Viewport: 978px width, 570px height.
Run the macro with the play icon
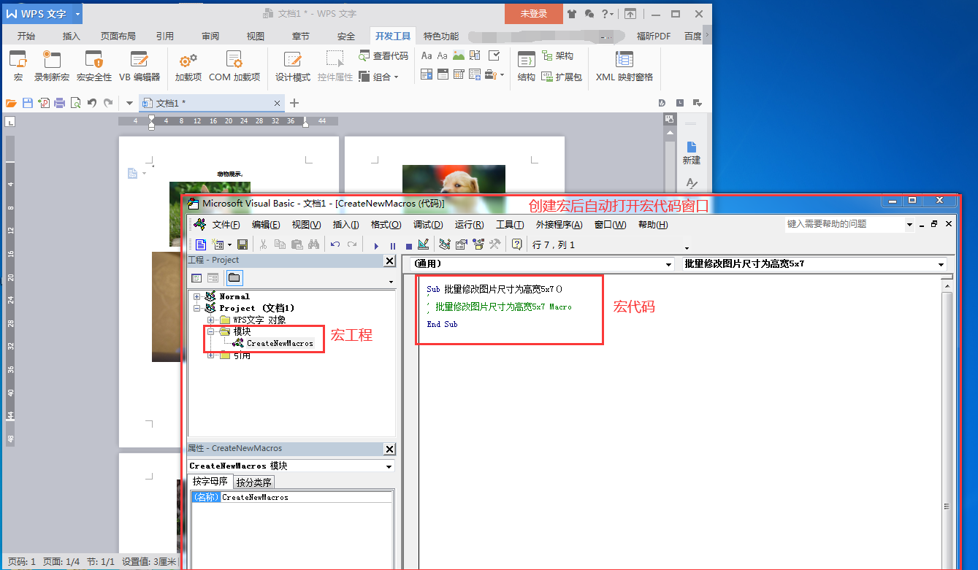coord(376,245)
